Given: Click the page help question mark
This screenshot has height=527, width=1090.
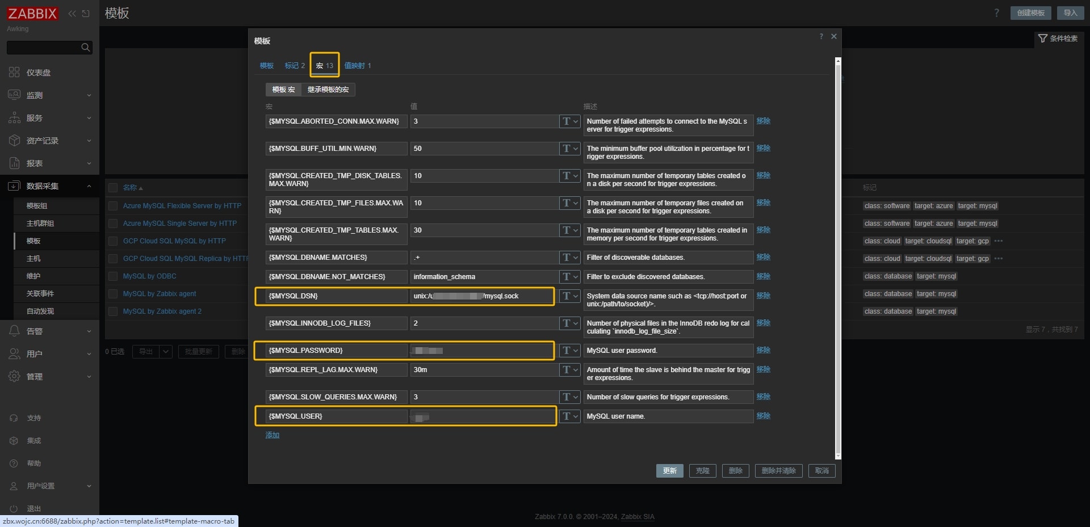Looking at the screenshot, I should click(x=996, y=13).
